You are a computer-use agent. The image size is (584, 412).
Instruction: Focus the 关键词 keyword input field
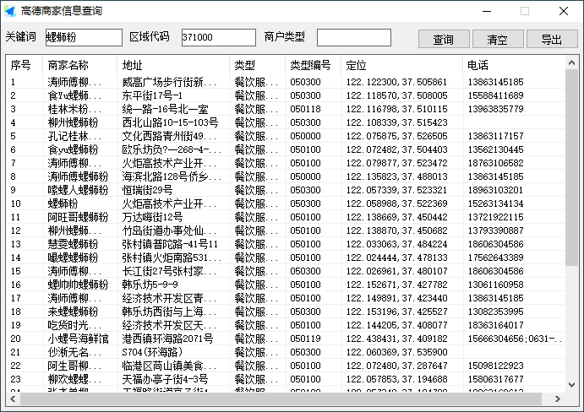[x=83, y=37]
